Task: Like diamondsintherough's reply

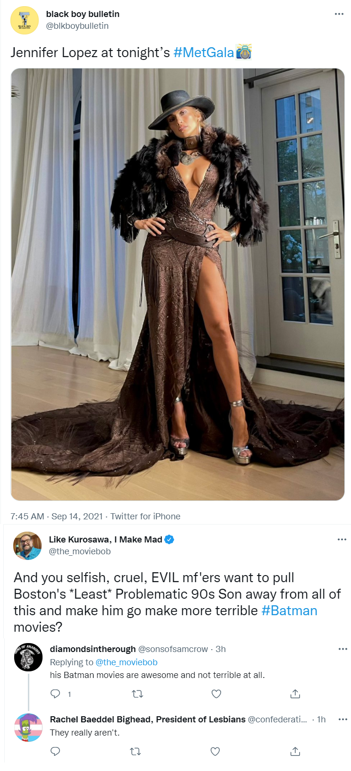Action: coord(216,694)
